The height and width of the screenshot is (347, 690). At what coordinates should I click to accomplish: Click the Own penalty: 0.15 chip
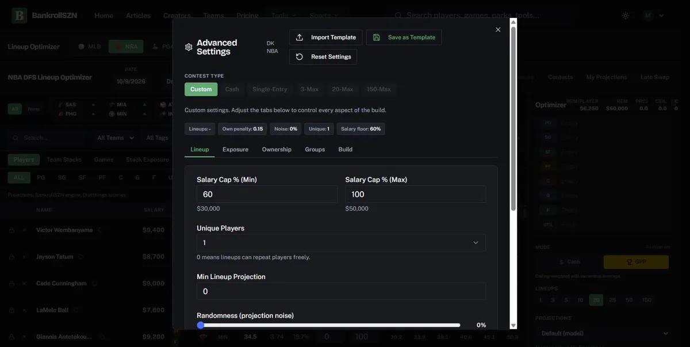pyautogui.click(x=242, y=129)
